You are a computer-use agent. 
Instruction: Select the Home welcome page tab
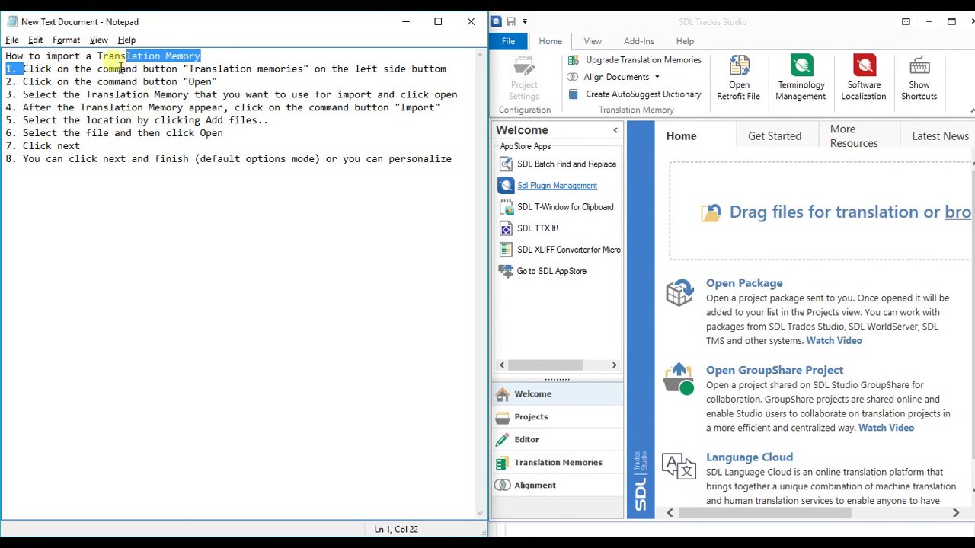[x=681, y=135]
